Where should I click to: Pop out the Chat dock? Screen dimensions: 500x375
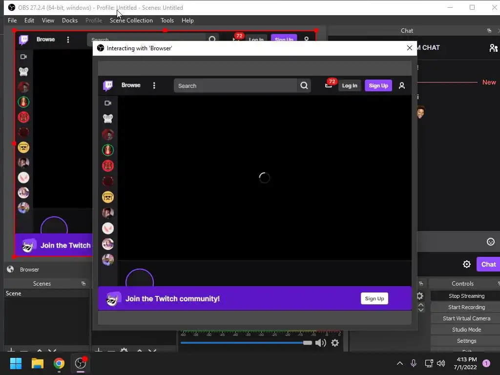click(x=489, y=31)
